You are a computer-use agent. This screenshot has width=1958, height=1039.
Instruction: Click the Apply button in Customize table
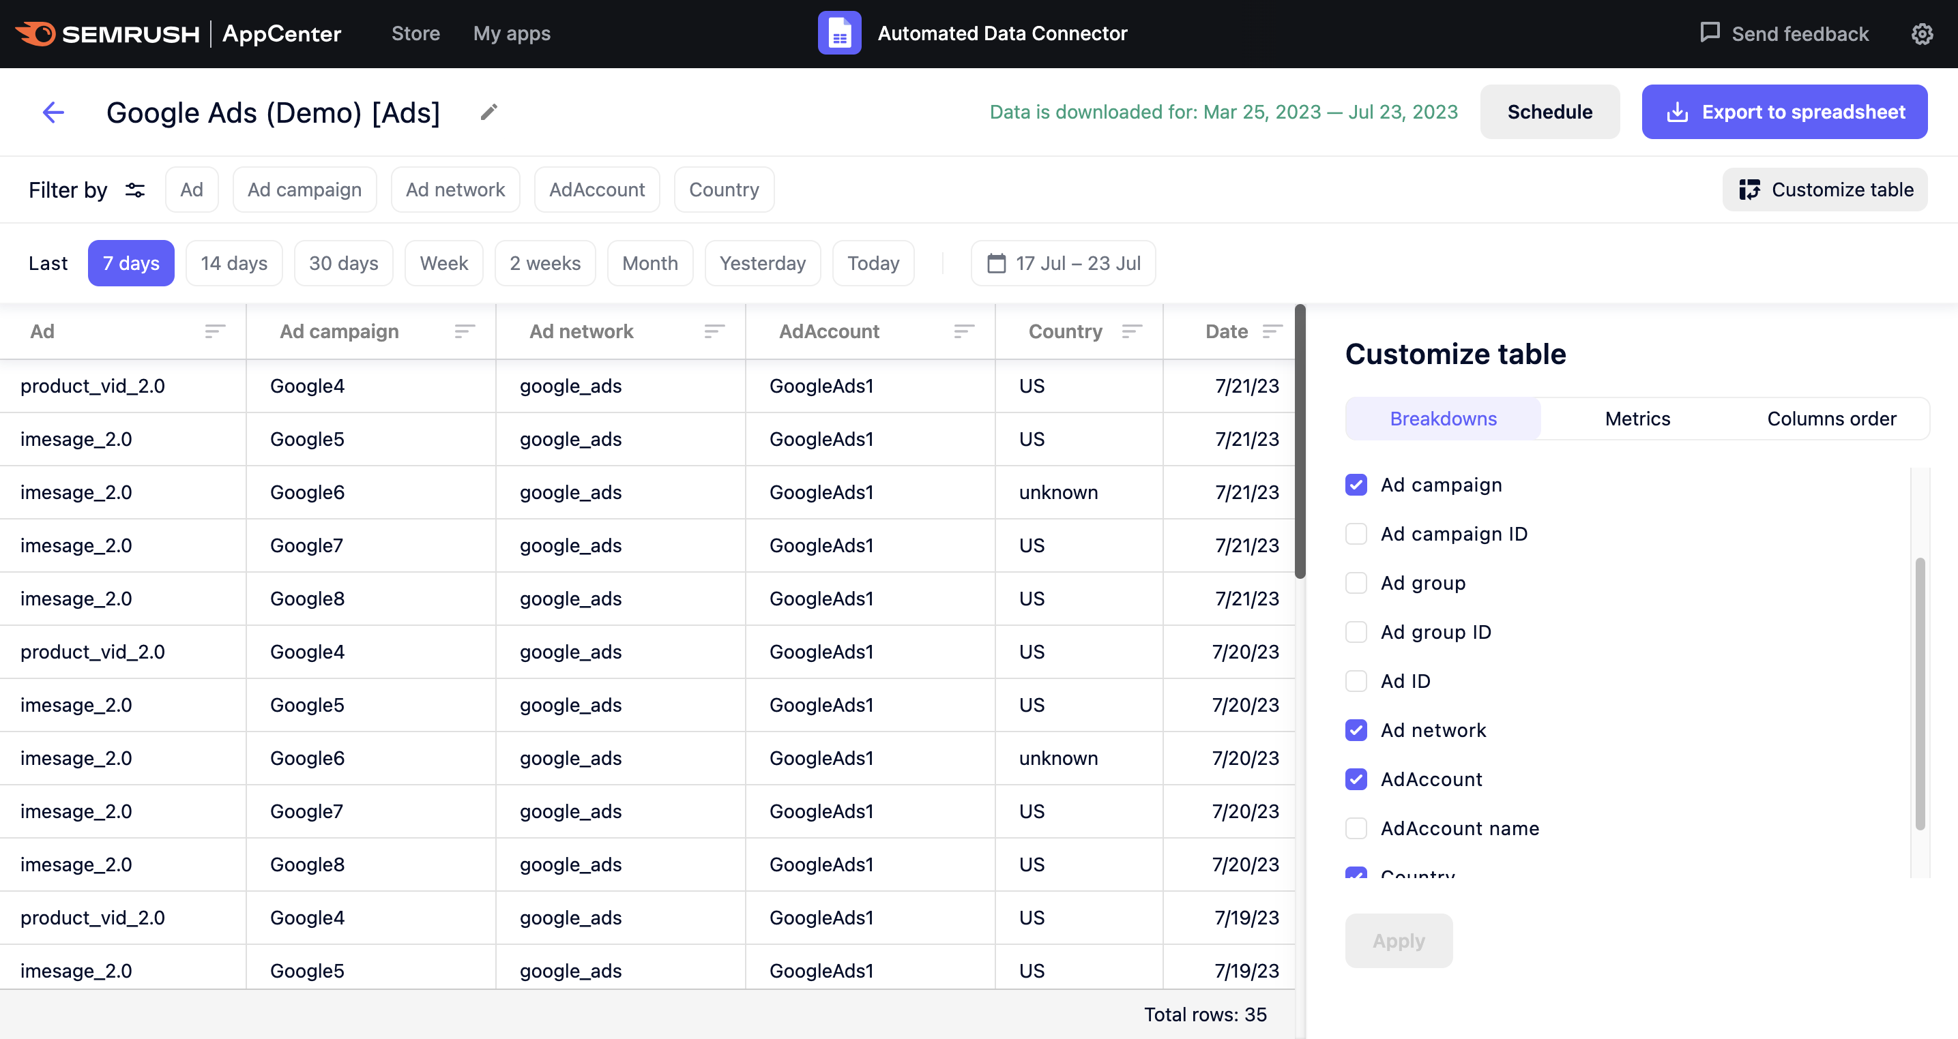[x=1399, y=941]
